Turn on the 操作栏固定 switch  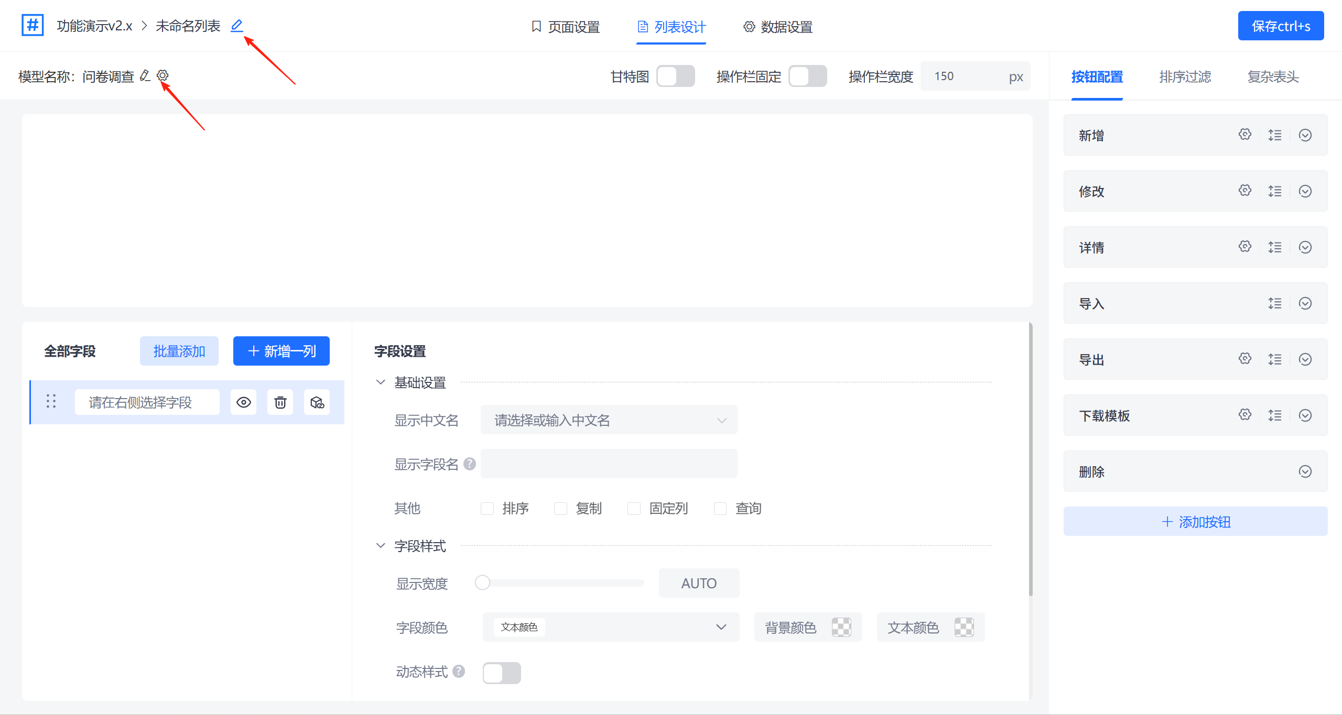coord(808,76)
